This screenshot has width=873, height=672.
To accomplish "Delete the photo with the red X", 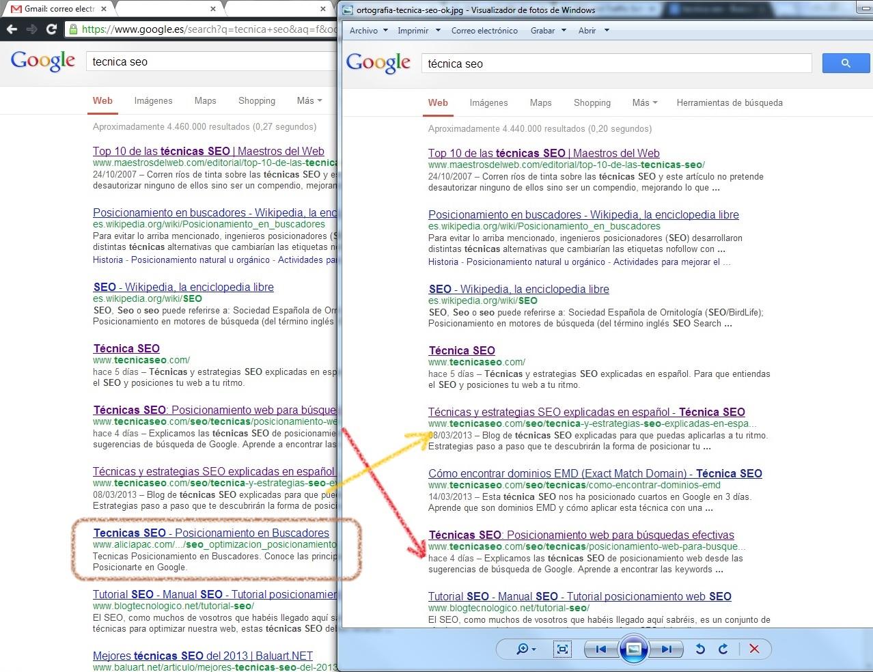I will click(754, 649).
